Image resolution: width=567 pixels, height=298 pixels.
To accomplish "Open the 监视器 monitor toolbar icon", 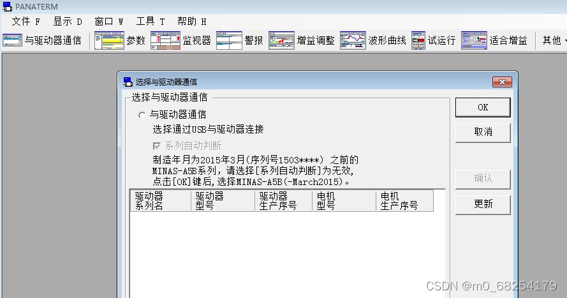I will coord(165,40).
